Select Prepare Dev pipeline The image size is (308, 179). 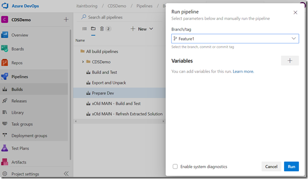pos(103,93)
